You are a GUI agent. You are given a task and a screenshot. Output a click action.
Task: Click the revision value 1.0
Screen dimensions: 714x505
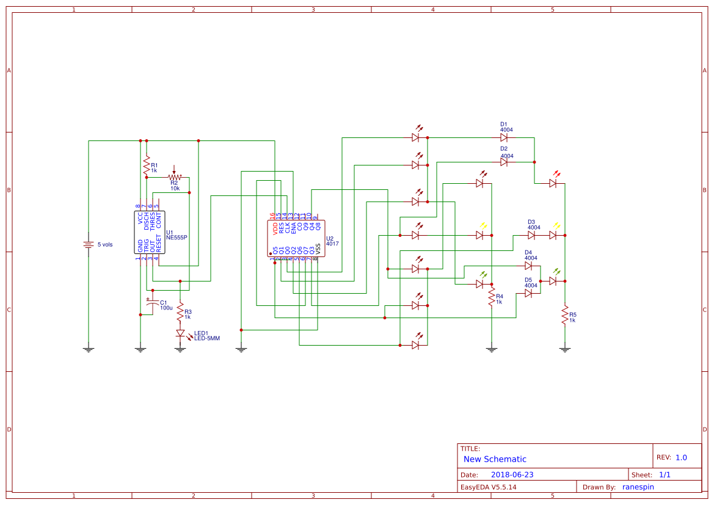(681, 457)
